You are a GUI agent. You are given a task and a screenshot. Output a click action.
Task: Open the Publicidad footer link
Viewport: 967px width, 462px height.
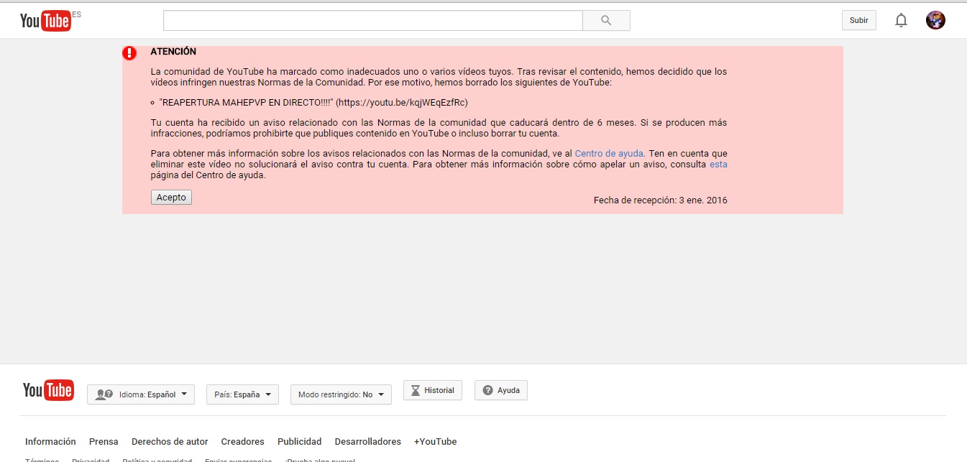300,442
